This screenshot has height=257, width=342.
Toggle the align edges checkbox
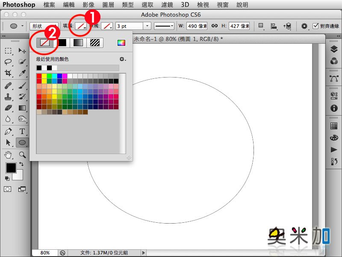pyautogui.click(x=315, y=26)
